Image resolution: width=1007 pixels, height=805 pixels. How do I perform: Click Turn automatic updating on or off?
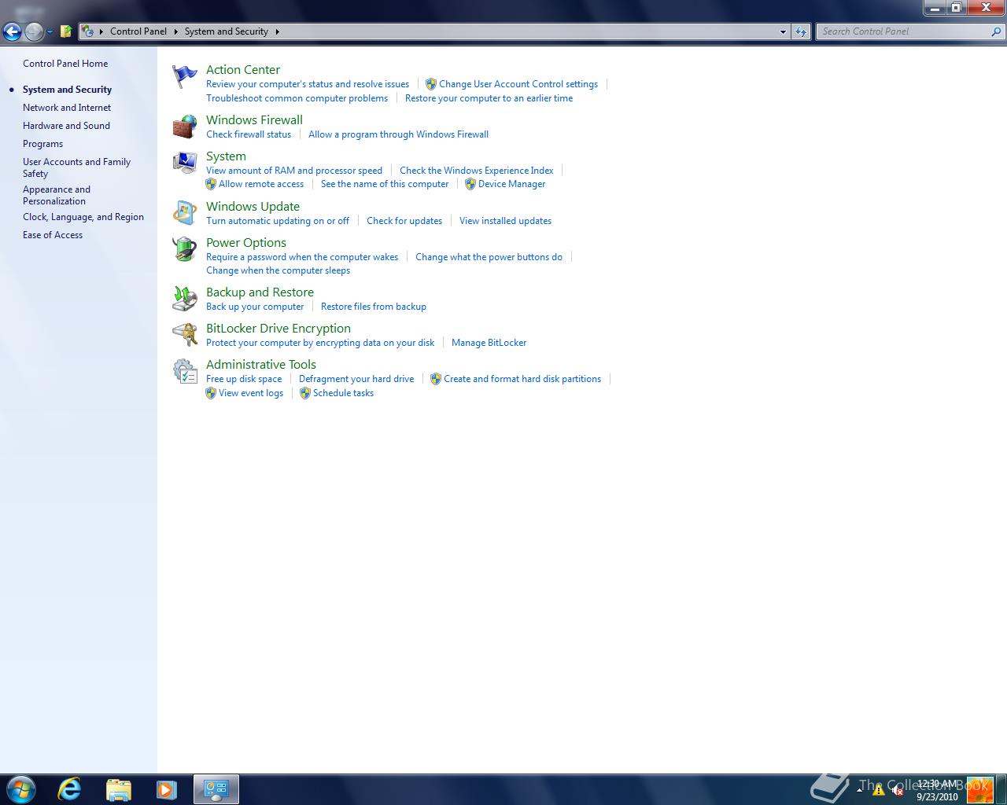278,221
